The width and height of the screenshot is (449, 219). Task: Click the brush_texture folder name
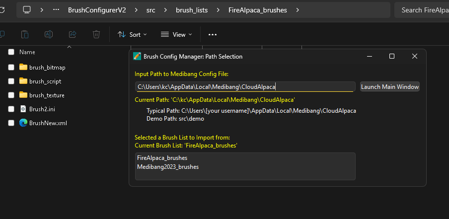pos(47,95)
